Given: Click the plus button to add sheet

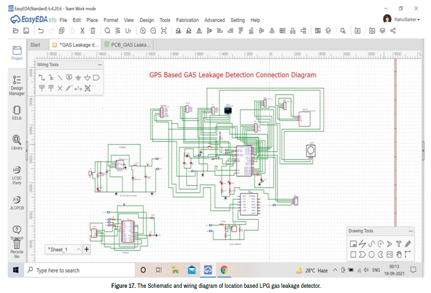Looking at the screenshot, I should [x=87, y=249].
